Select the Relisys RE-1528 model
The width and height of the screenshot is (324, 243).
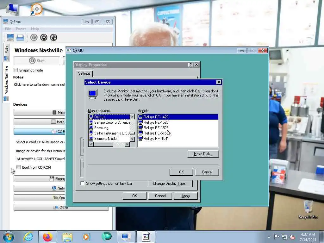click(178, 128)
